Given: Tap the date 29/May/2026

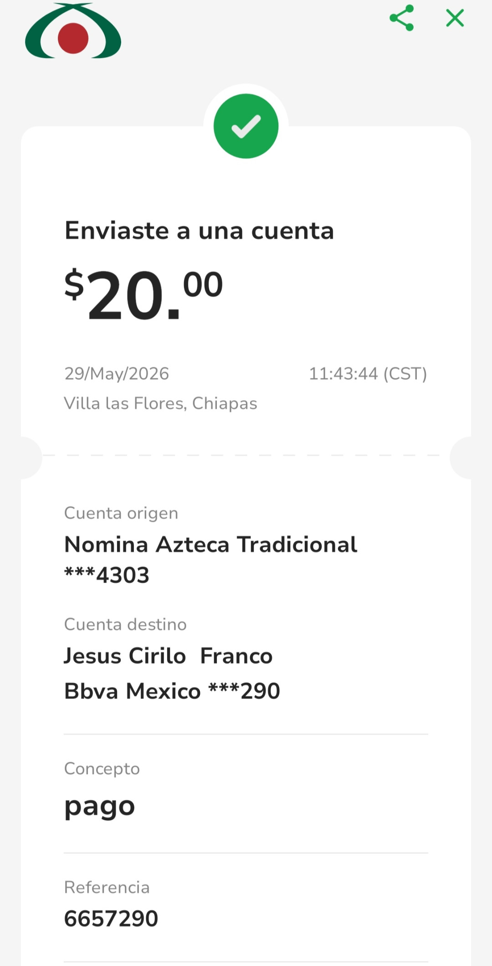Looking at the screenshot, I should point(117,374).
